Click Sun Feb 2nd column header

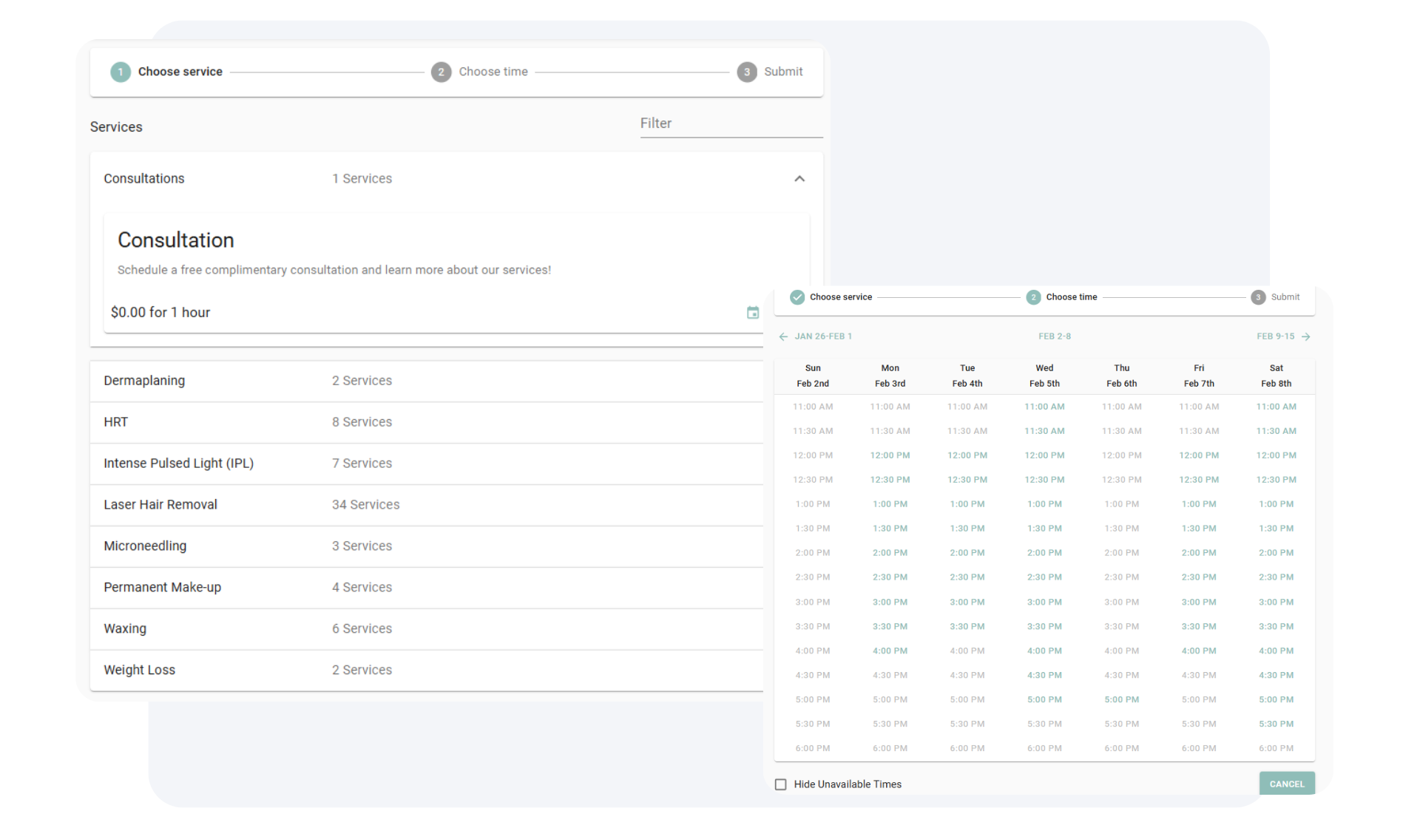[x=813, y=376]
